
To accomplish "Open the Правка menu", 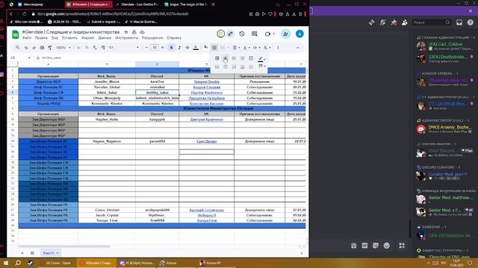I will [x=41, y=38].
